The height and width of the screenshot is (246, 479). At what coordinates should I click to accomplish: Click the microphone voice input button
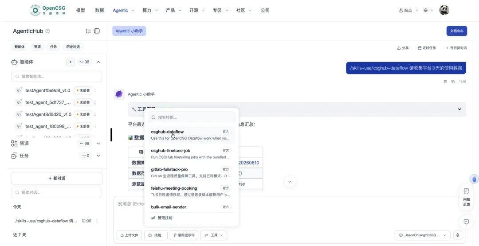point(458,235)
